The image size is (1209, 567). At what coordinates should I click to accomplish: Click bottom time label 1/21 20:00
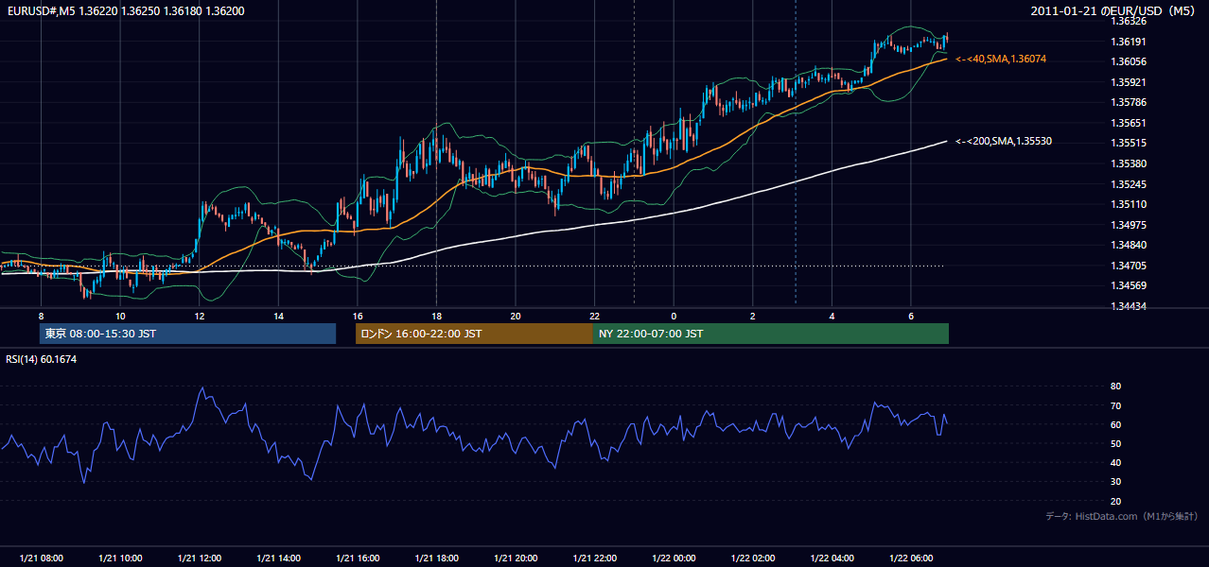click(x=516, y=558)
